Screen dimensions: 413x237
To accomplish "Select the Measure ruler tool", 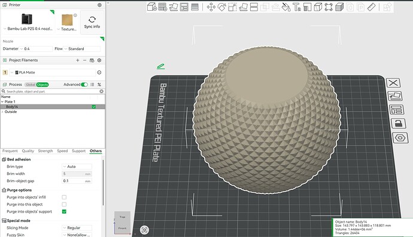I will [x=371, y=7].
